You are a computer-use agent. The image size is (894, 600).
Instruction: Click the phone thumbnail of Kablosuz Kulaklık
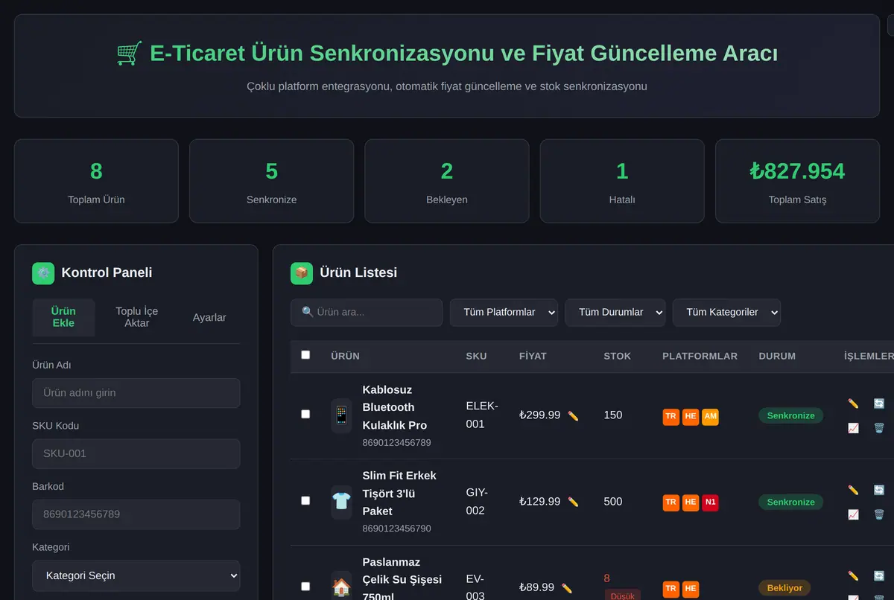click(341, 415)
